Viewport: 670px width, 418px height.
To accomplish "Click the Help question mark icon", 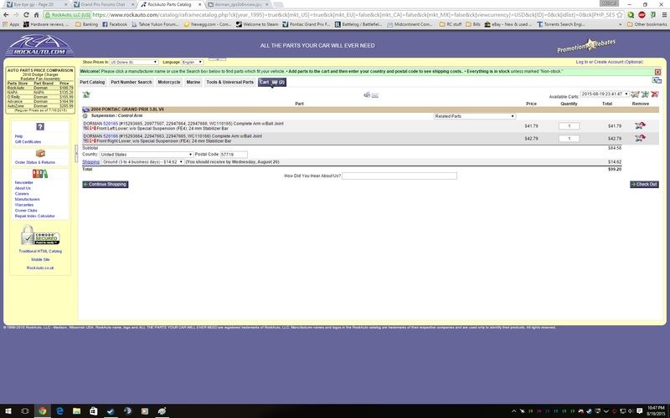I will click(39, 127).
